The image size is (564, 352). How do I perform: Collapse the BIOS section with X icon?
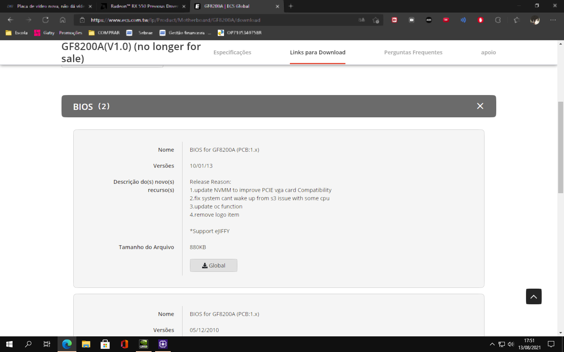tap(480, 106)
